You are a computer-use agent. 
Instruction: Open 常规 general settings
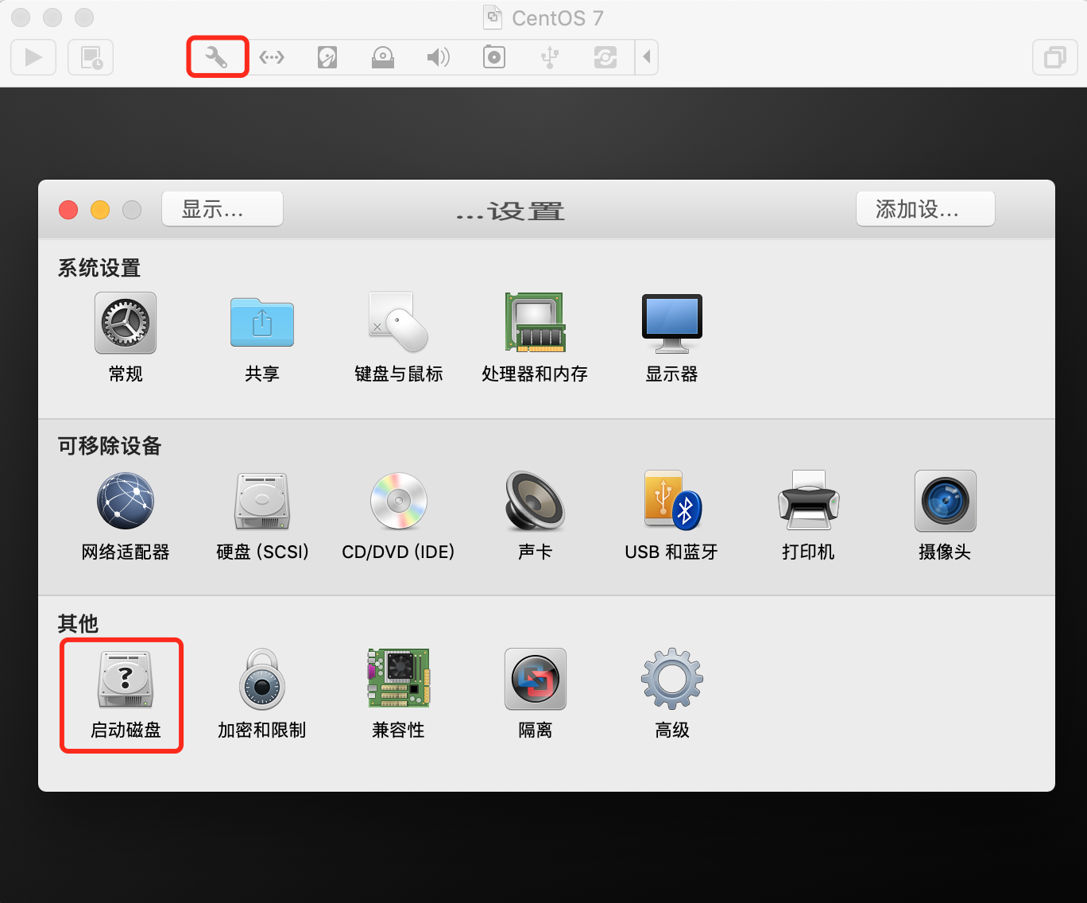pos(126,338)
